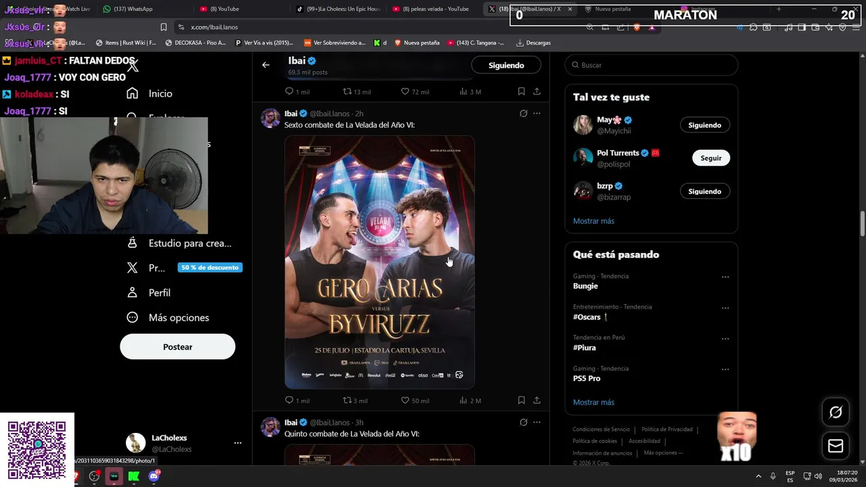Viewport: 866px width, 487px height.
Task: Open floating messages envelope button
Action: tap(836, 446)
